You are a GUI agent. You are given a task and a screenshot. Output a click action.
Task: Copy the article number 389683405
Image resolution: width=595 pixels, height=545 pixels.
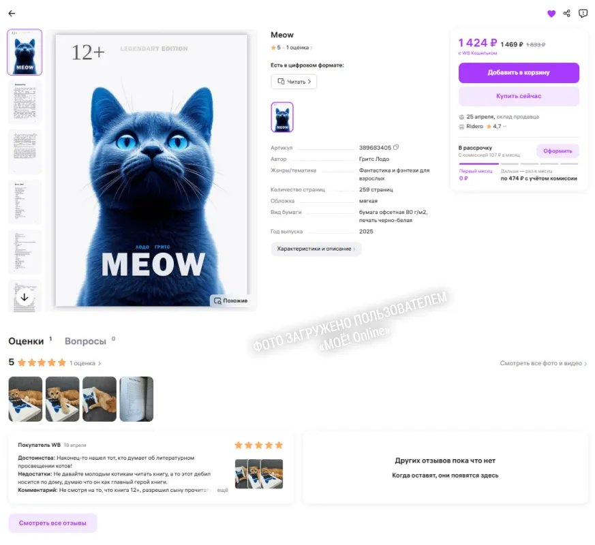tap(396, 147)
